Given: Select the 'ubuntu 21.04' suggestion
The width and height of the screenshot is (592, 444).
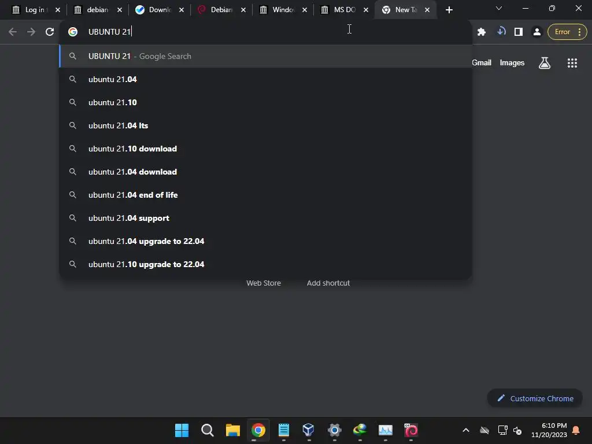Looking at the screenshot, I should point(266,79).
